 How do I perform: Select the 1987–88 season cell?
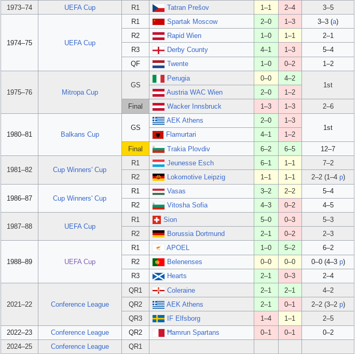(20, 226)
